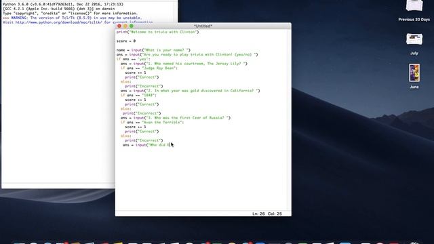Open the June stack on the desktop
Image resolution: width=434 pixels, height=244 pixels.
pos(414,73)
